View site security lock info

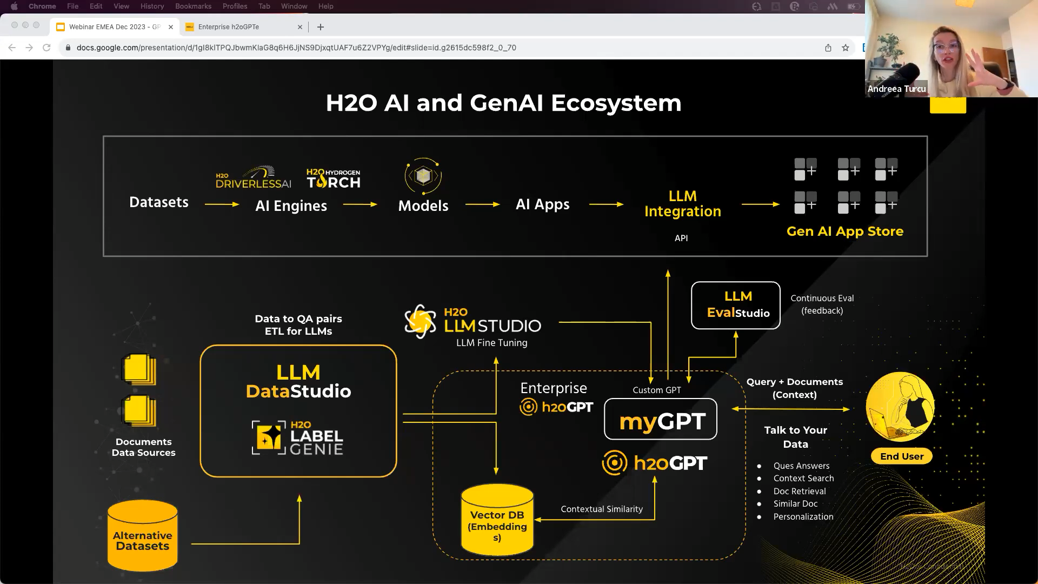(x=68, y=48)
